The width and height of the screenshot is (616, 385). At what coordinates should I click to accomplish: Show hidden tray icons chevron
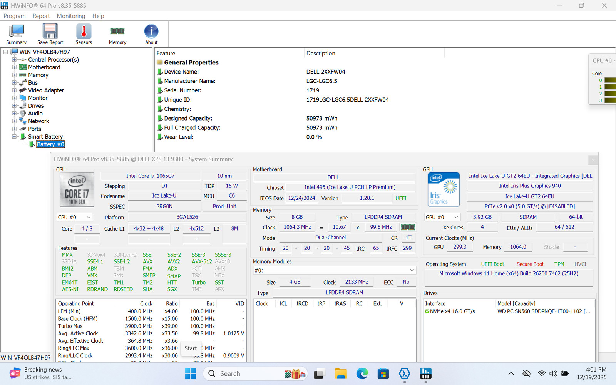[511, 373]
